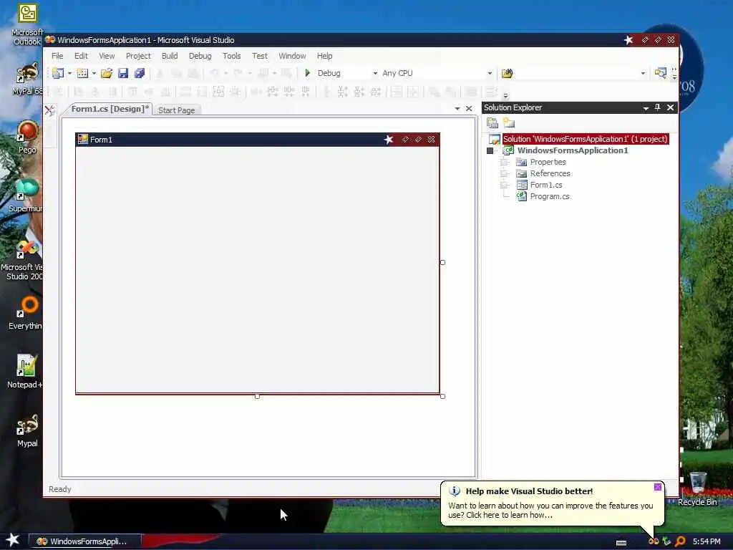
Task: Open the Debug menu
Action: pos(200,56)
